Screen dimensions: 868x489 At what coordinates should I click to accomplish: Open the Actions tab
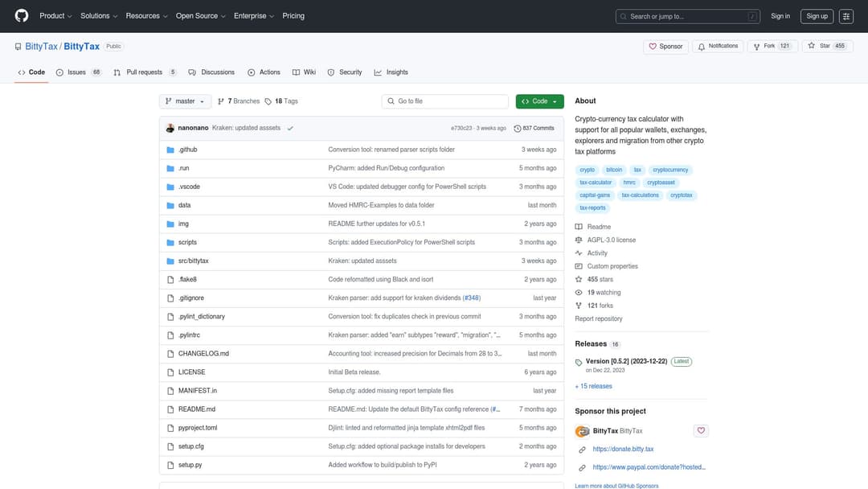coord(264,72)
